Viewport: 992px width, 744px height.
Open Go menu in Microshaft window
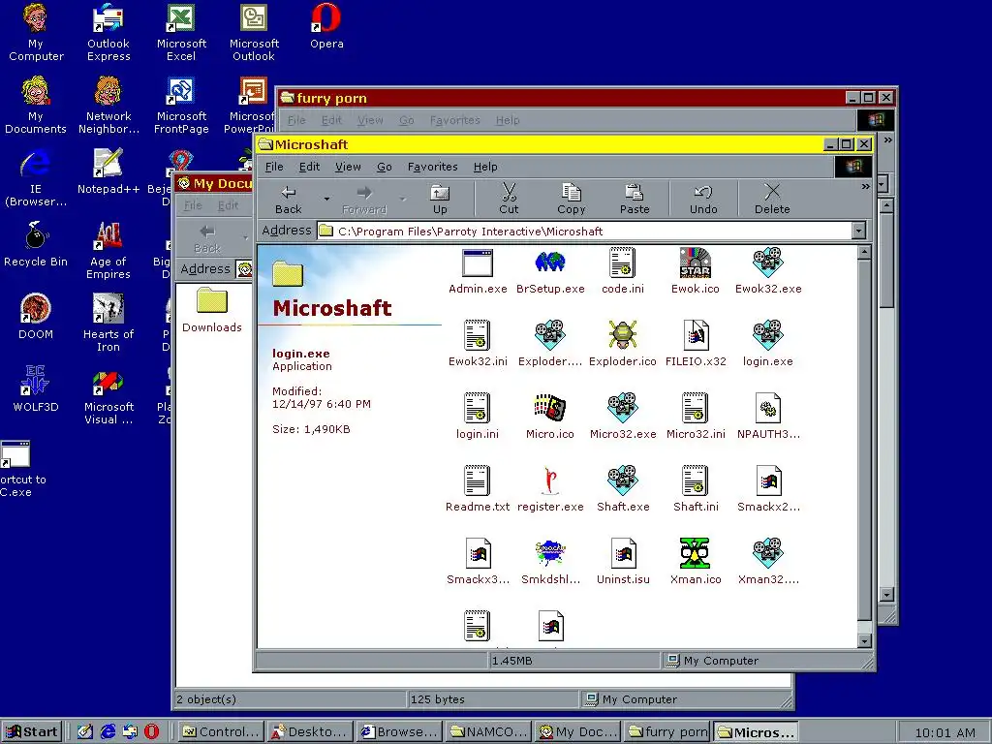(384, 167)
